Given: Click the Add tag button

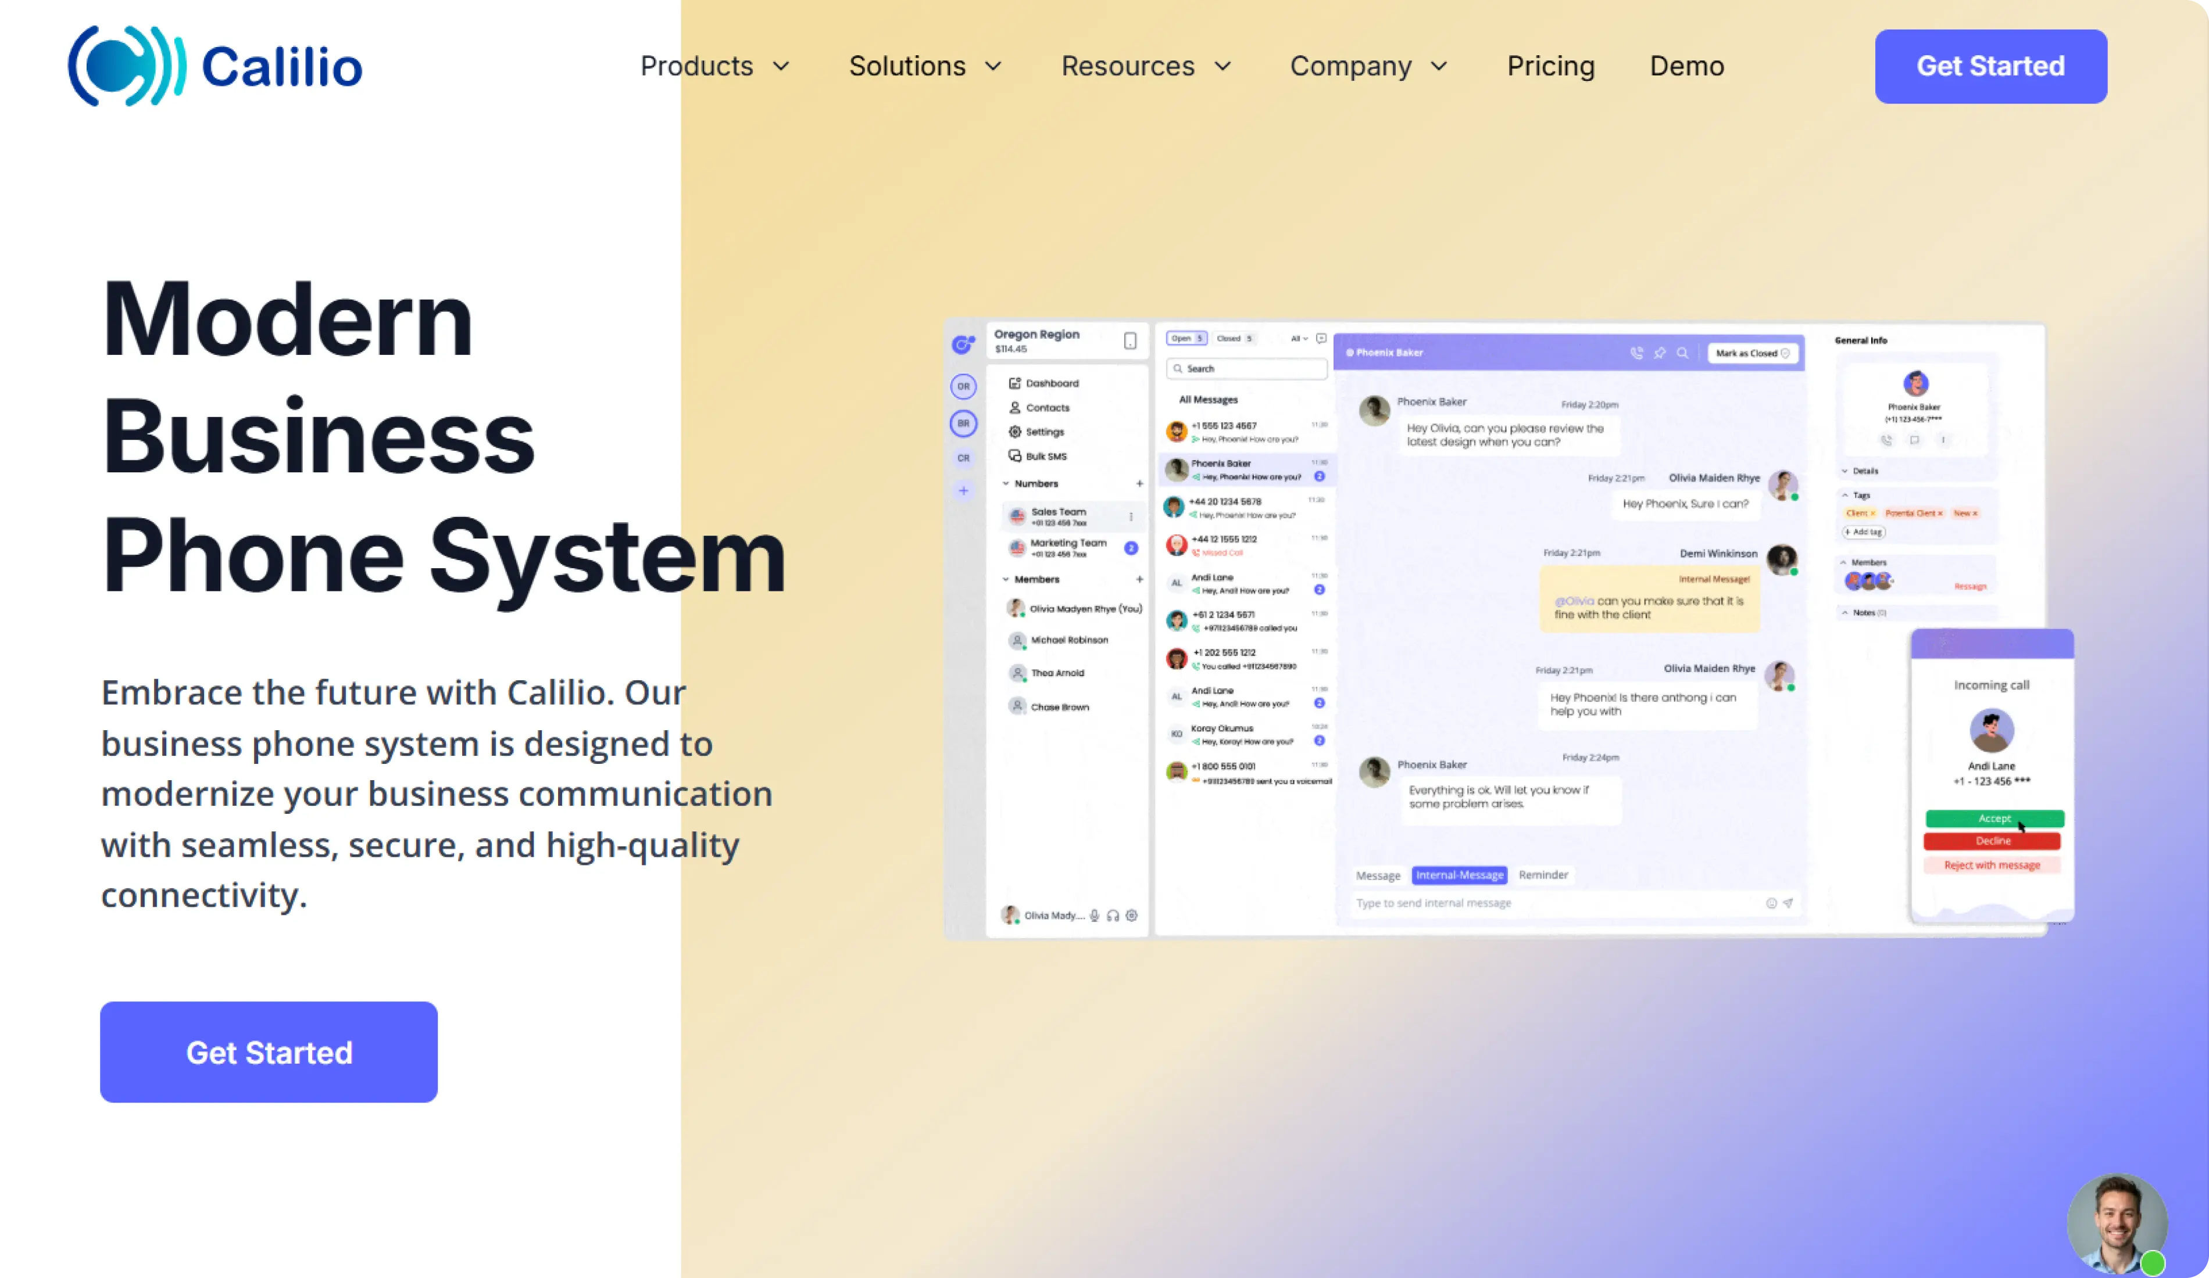Looking at the screenshot, I should point(1864,532).
